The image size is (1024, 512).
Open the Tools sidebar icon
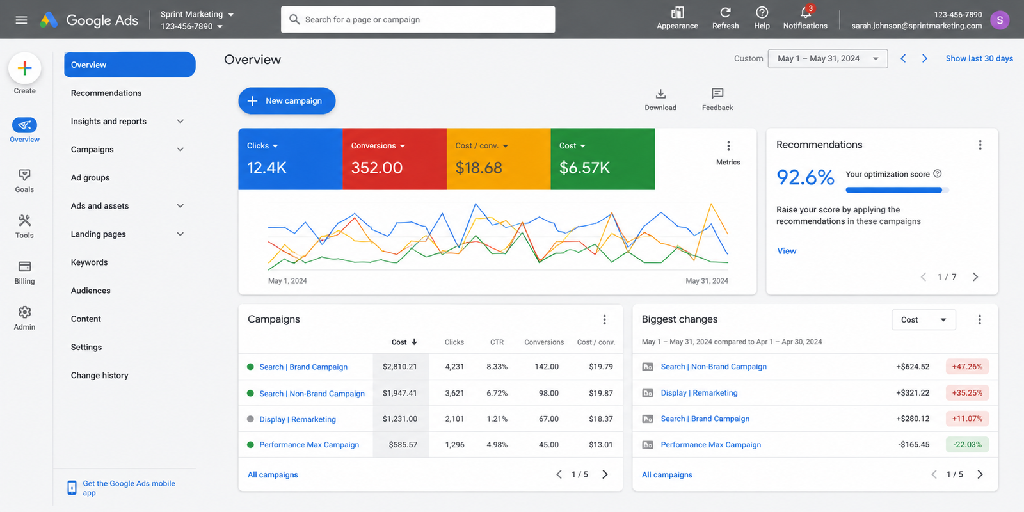click(24, 221)
